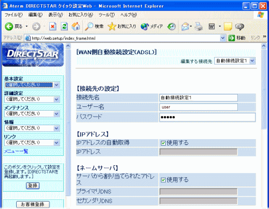
Task: Open the 編集する接続先 dropdown
Action: point(235,61)
